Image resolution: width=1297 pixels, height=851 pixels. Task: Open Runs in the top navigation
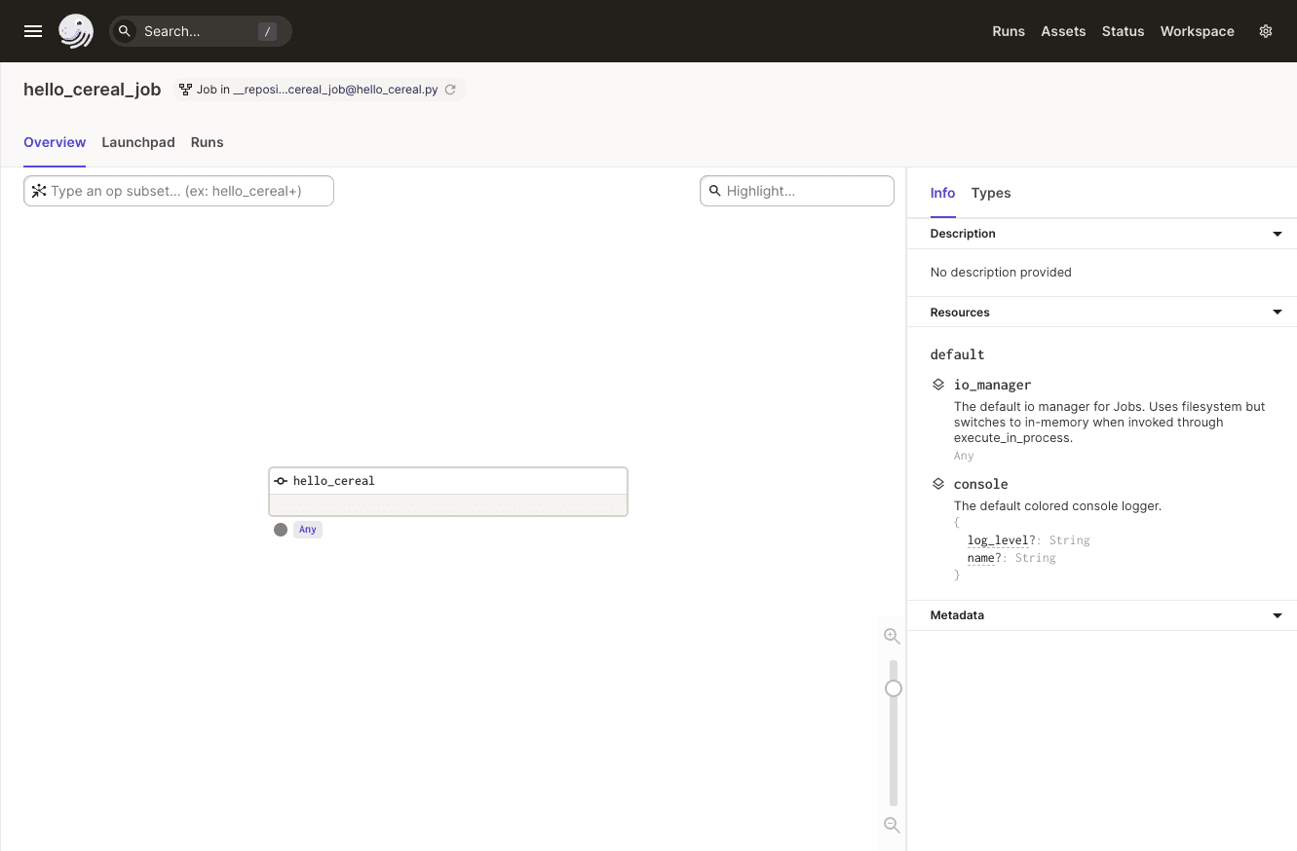[x=1009, y=31]
